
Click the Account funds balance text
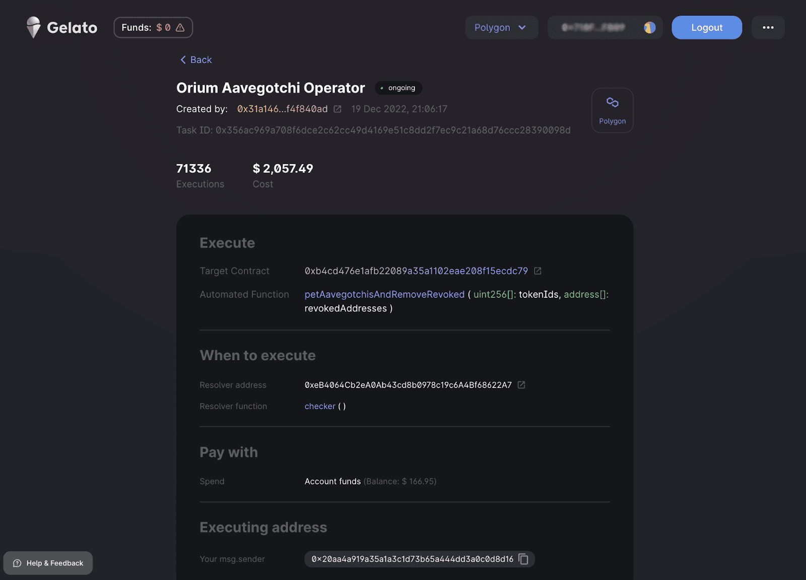tap(370, 481)
